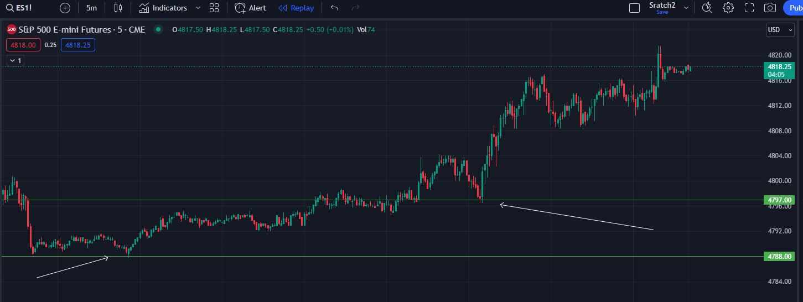The height and width of the screenshot is (302, 803).
Task: Click the 4788.00 horizontal line price label
Action: tap(779, 256)
